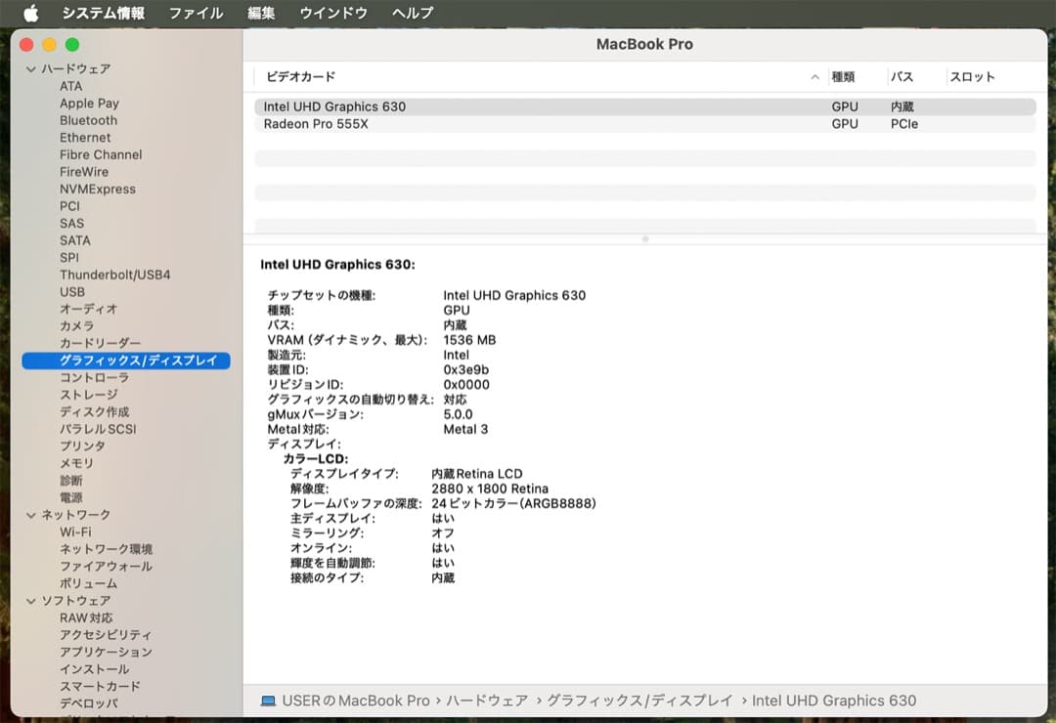Select FireWire in the sidebar
Screen dimensions: 1056x723
click(83, 172)
